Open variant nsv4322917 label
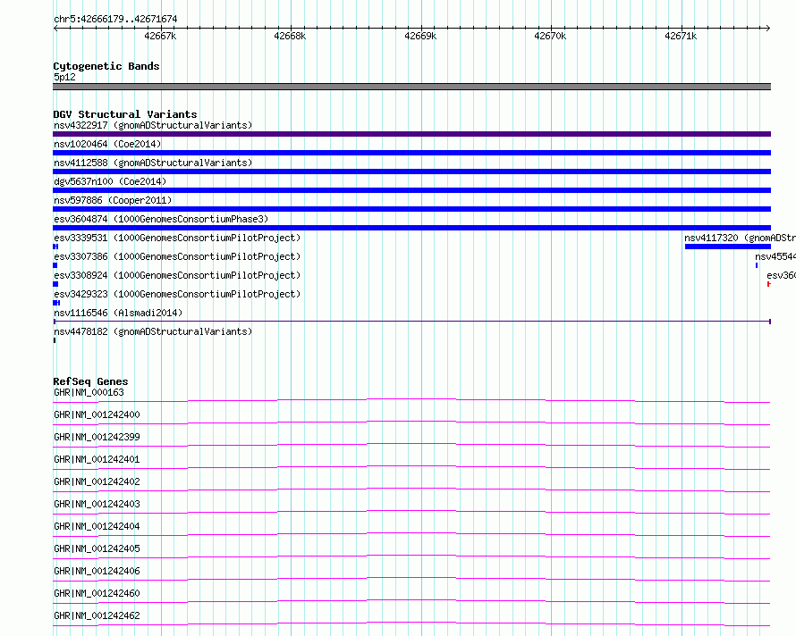The width and height of the screenshot is (796, 636). click(153, 125)
